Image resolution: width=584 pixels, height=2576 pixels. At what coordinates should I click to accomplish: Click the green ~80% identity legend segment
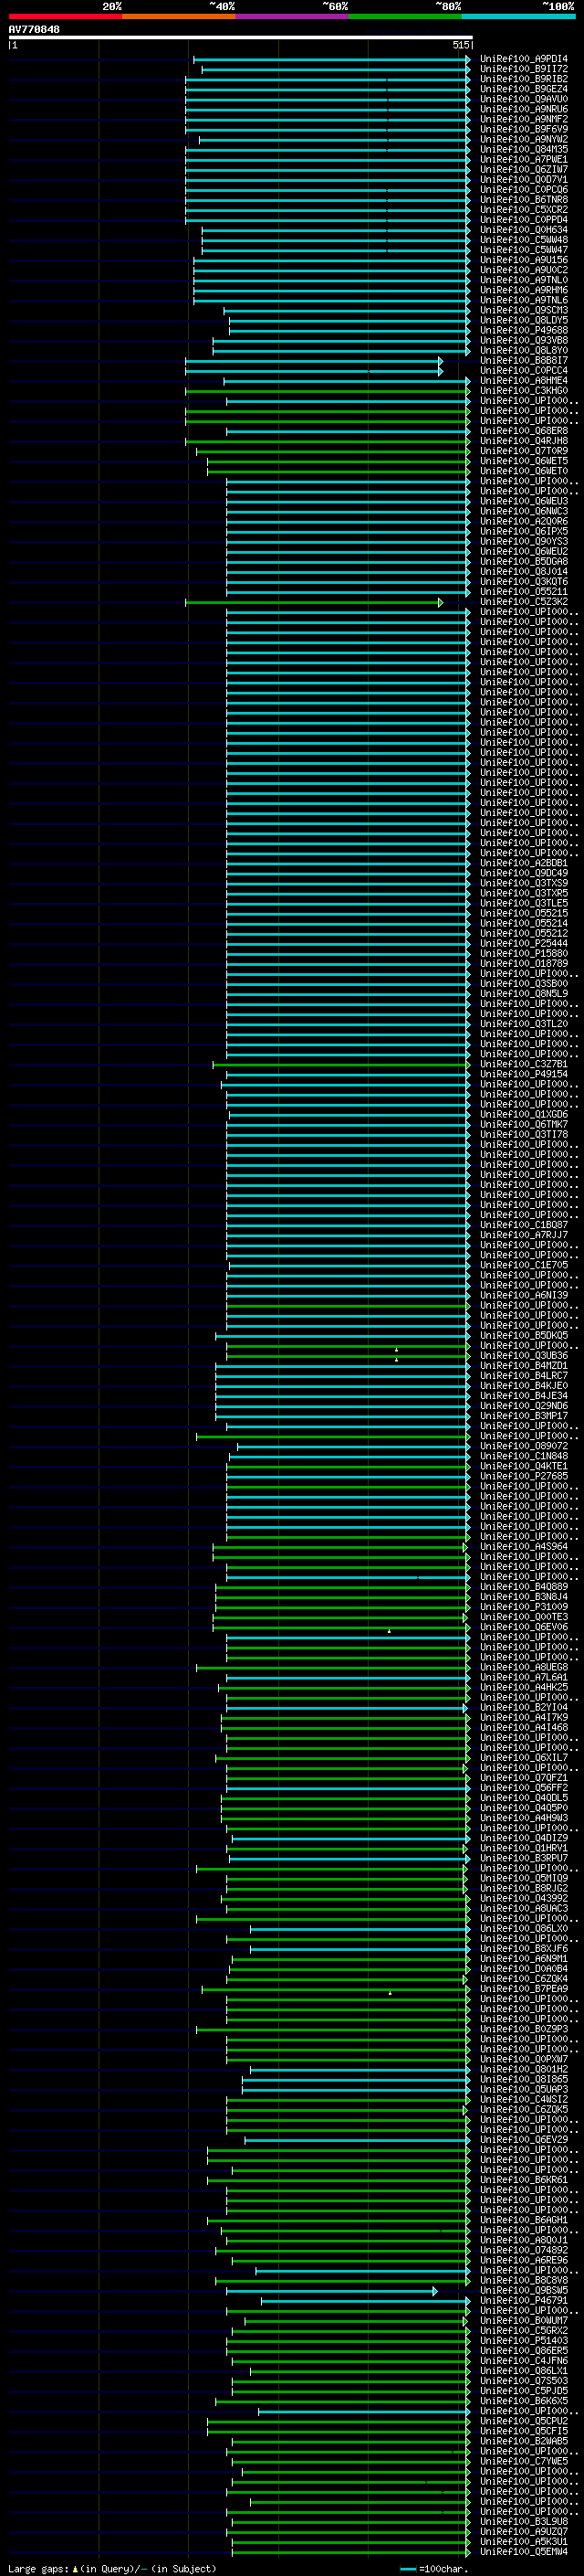[x=405, y=16]
